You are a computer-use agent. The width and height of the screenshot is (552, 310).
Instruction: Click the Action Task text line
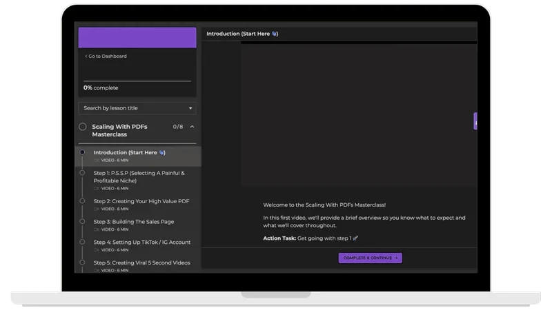click(x=310, y=238)
